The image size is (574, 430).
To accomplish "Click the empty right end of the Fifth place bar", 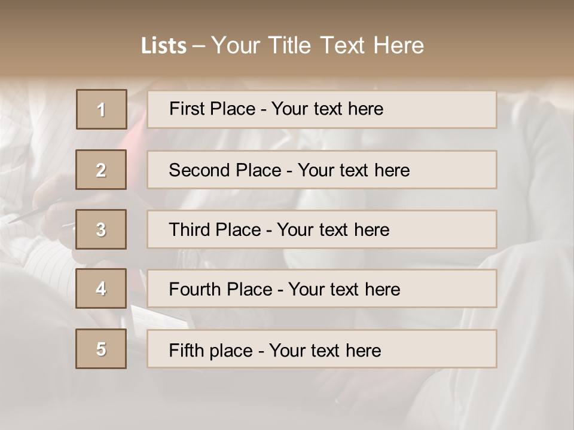I will coord(454,349).
